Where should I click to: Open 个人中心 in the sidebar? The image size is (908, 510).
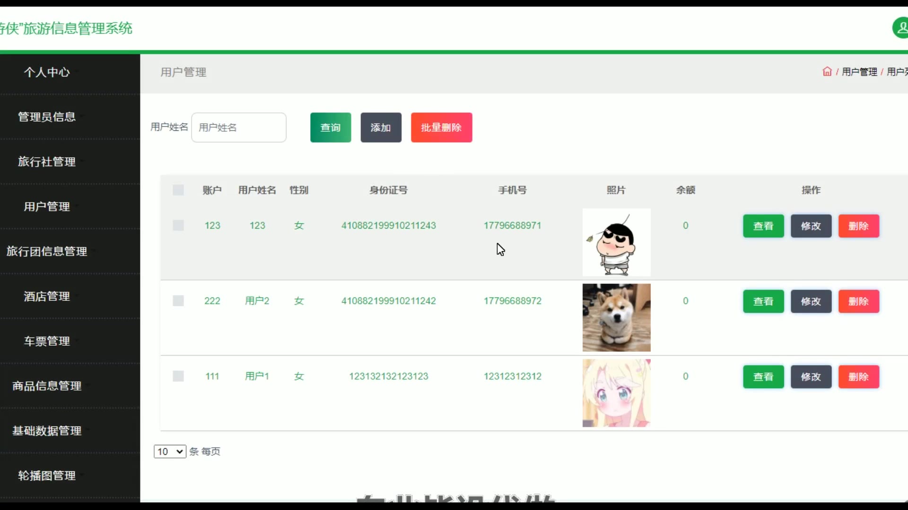[x=47, y=72]
